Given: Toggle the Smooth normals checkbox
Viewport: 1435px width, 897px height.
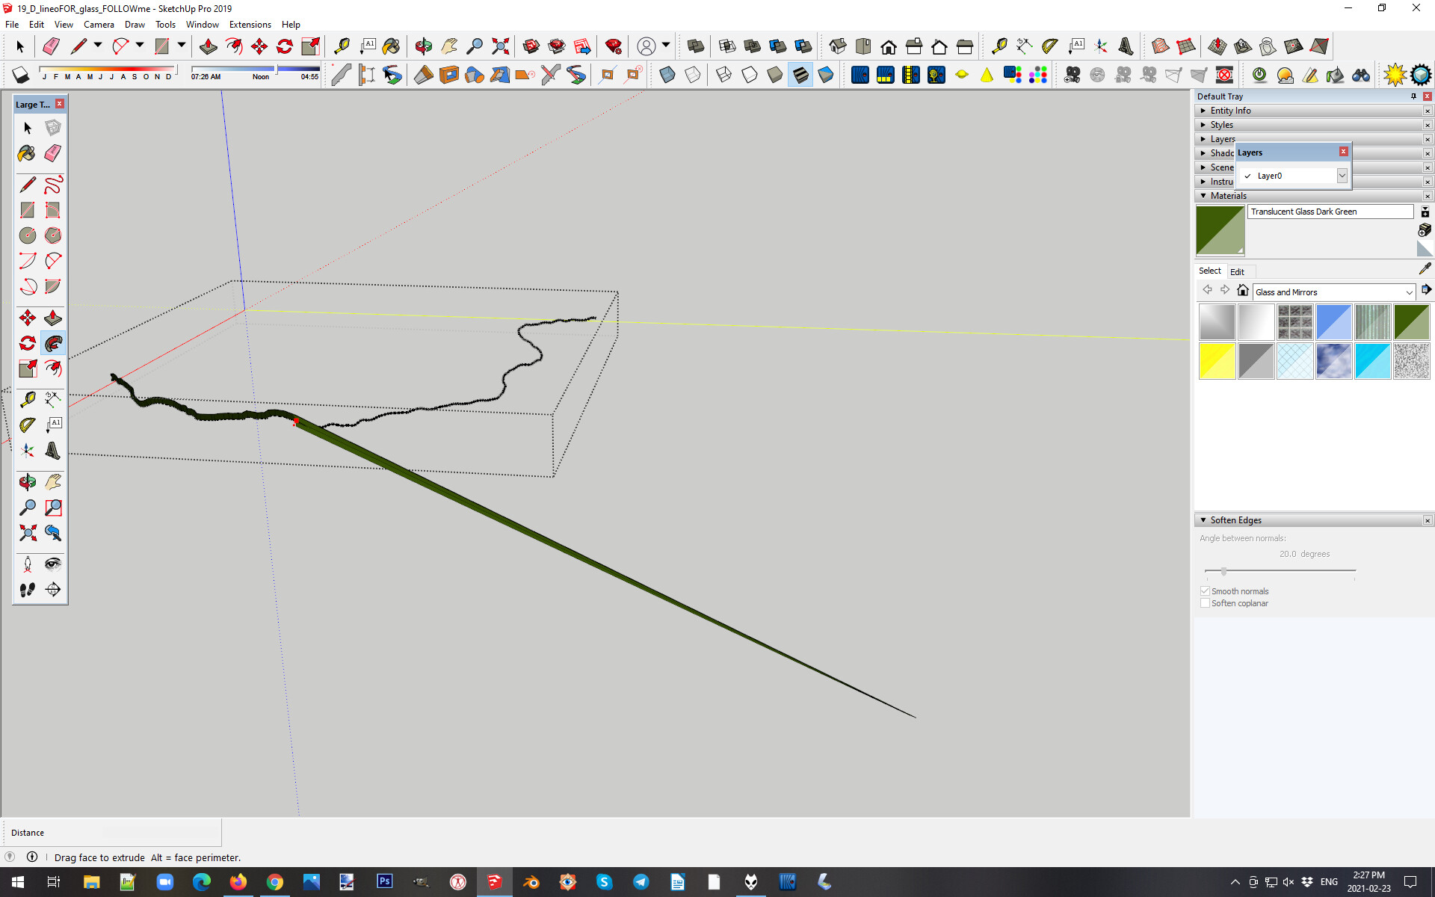Looking at the screenshot, I should click(1205, 591).
